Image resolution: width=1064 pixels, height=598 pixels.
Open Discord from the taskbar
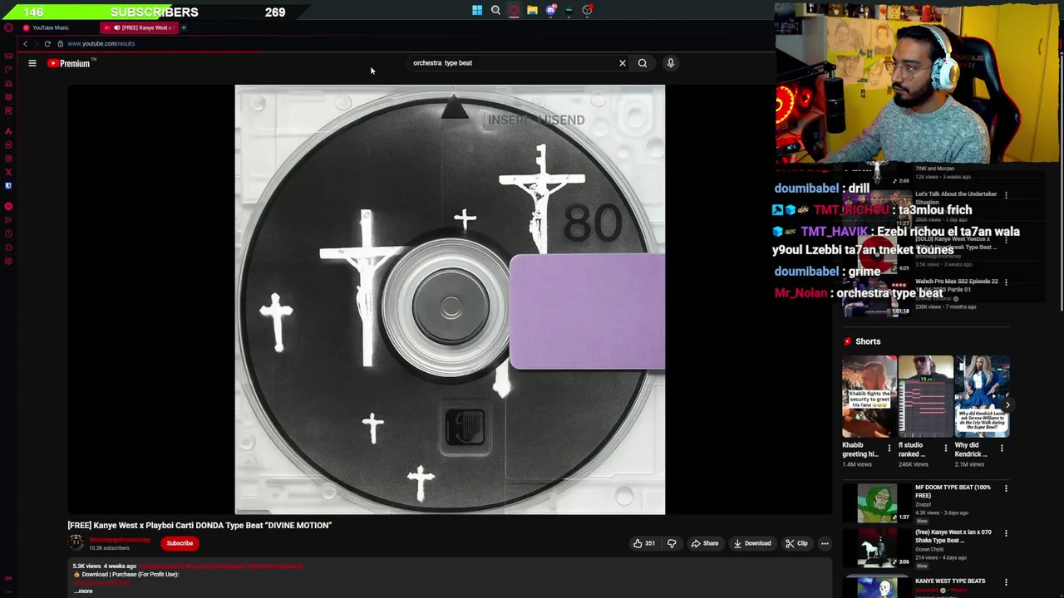point(550,11)
